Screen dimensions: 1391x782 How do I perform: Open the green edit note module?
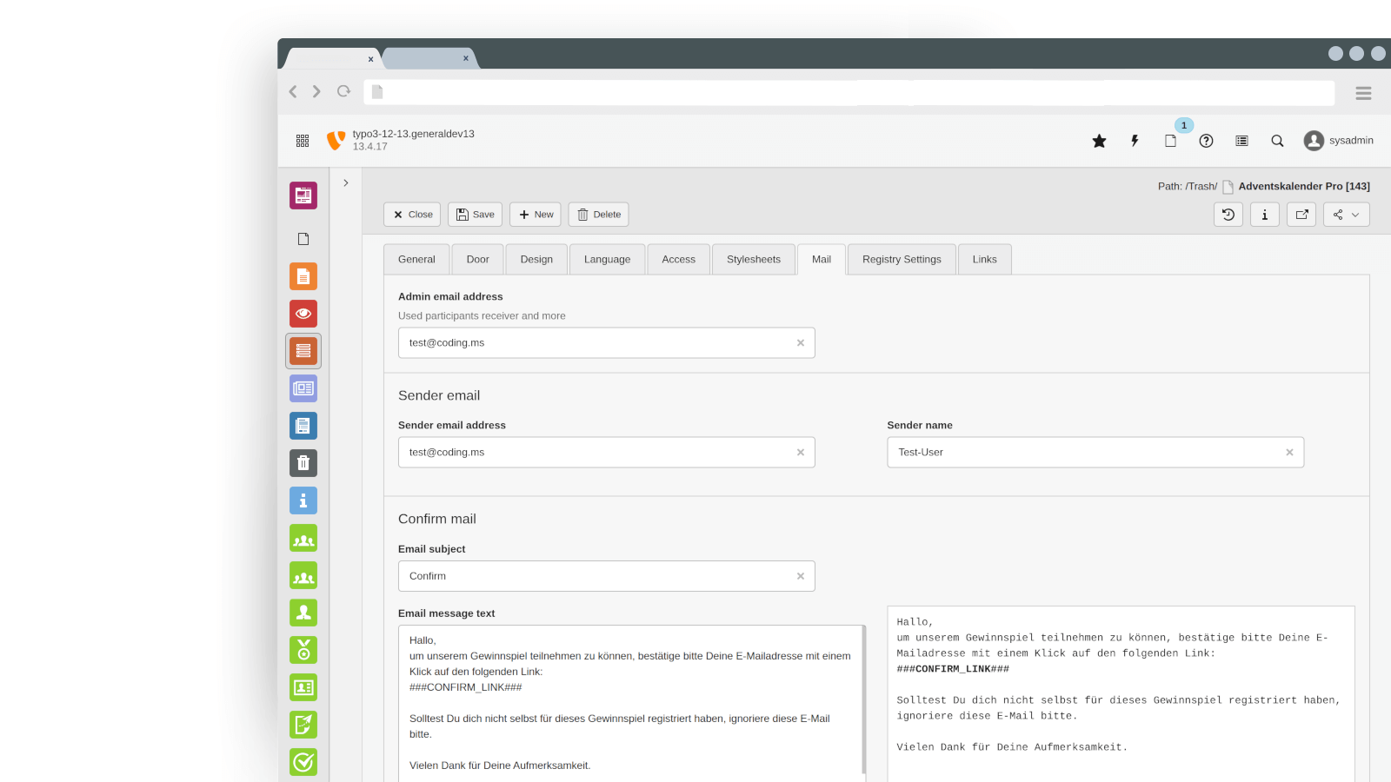click(x=303, y=725)
